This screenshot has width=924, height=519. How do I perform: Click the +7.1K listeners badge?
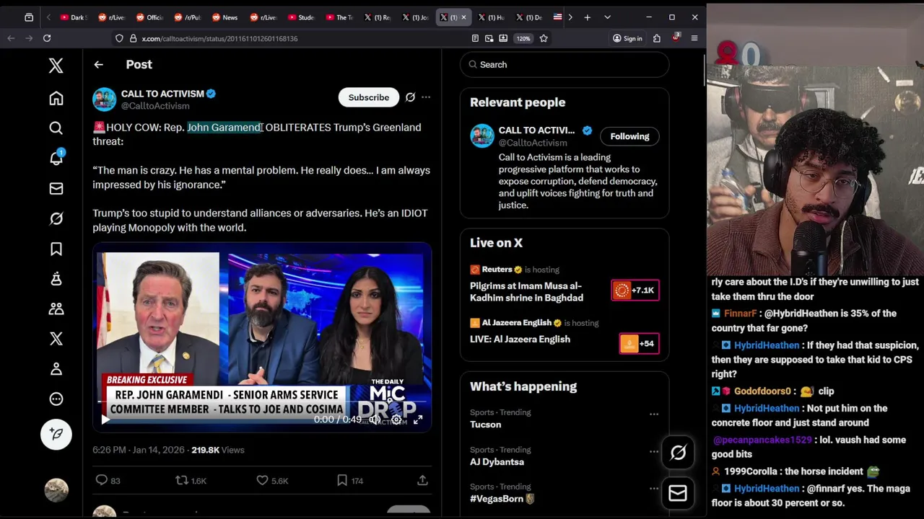pyautogui.click(x=635, y=290)
